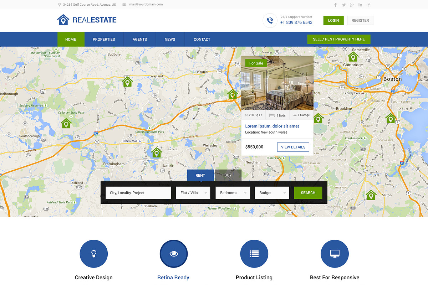
Task: Click the Best For Responsive heading text
Action: point(335,278)
